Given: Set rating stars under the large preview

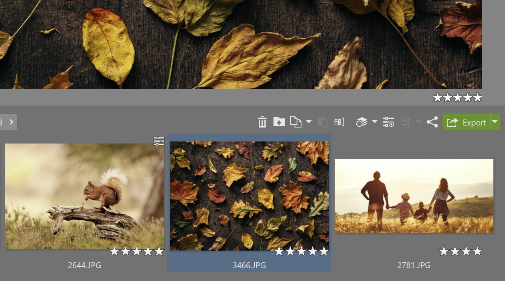Looking at the screenshot, I should [x=457, y=98].
